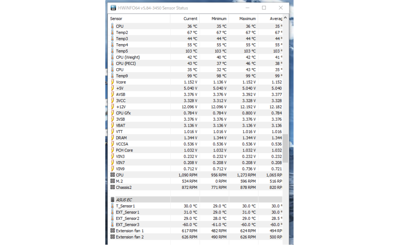The image size is (412, 245).
Task: Click the HWiNFO64 app icon in title bar
Action: tap(113, 8)
